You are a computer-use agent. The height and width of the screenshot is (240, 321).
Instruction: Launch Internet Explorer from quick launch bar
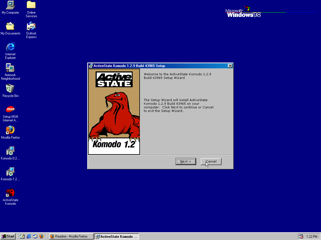(x=29, y=236)
